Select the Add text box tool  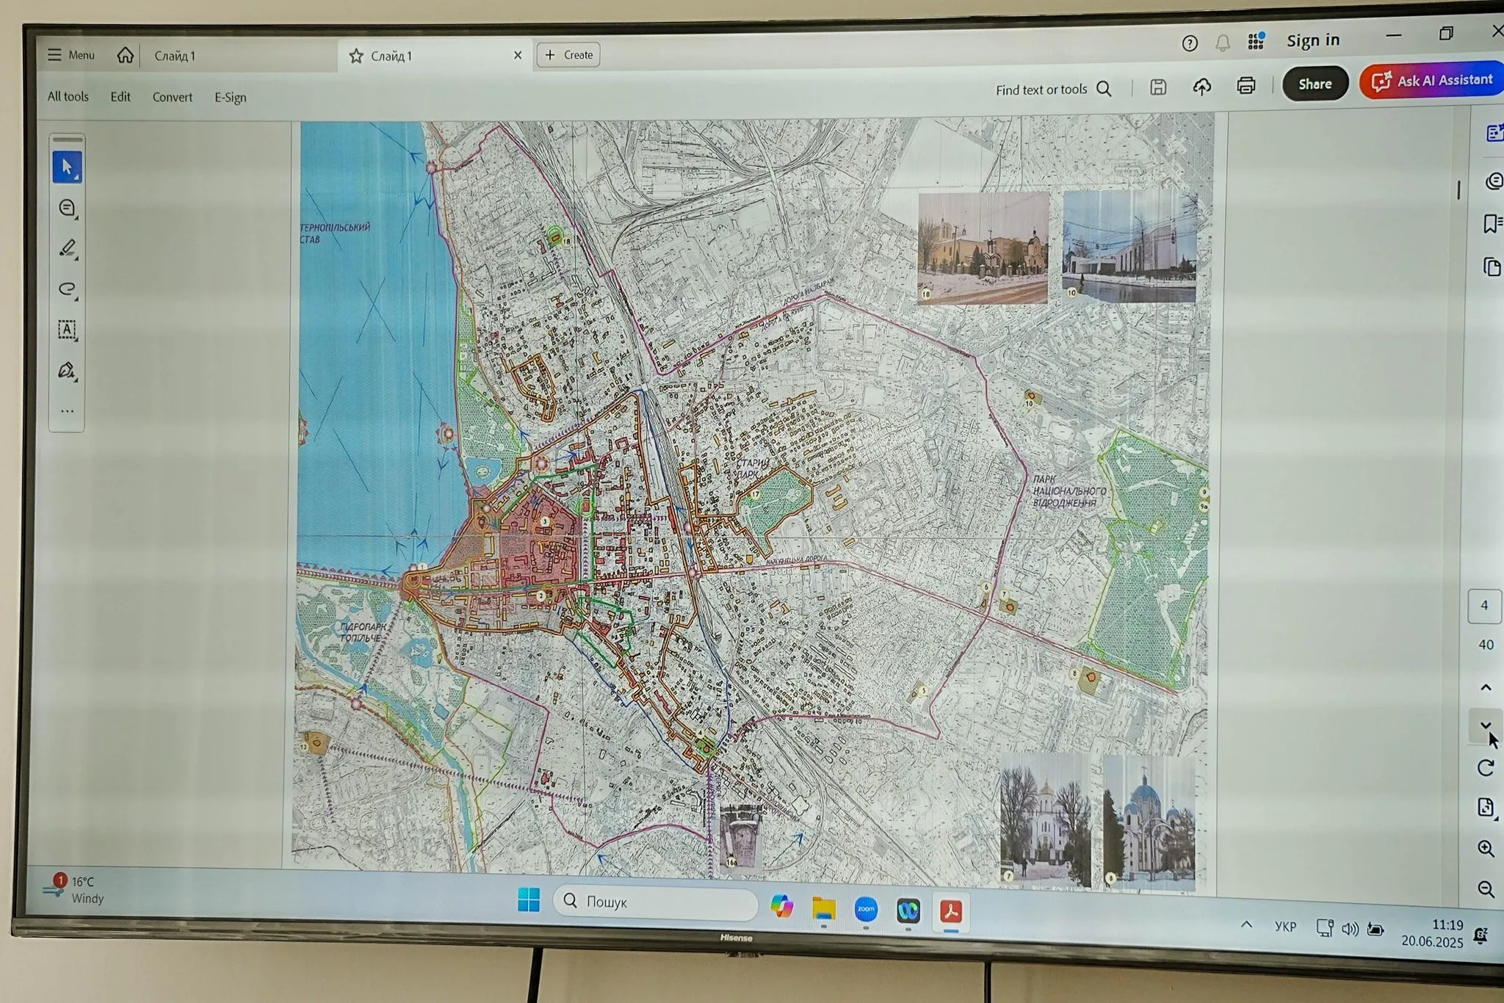[x=67, y=330]
